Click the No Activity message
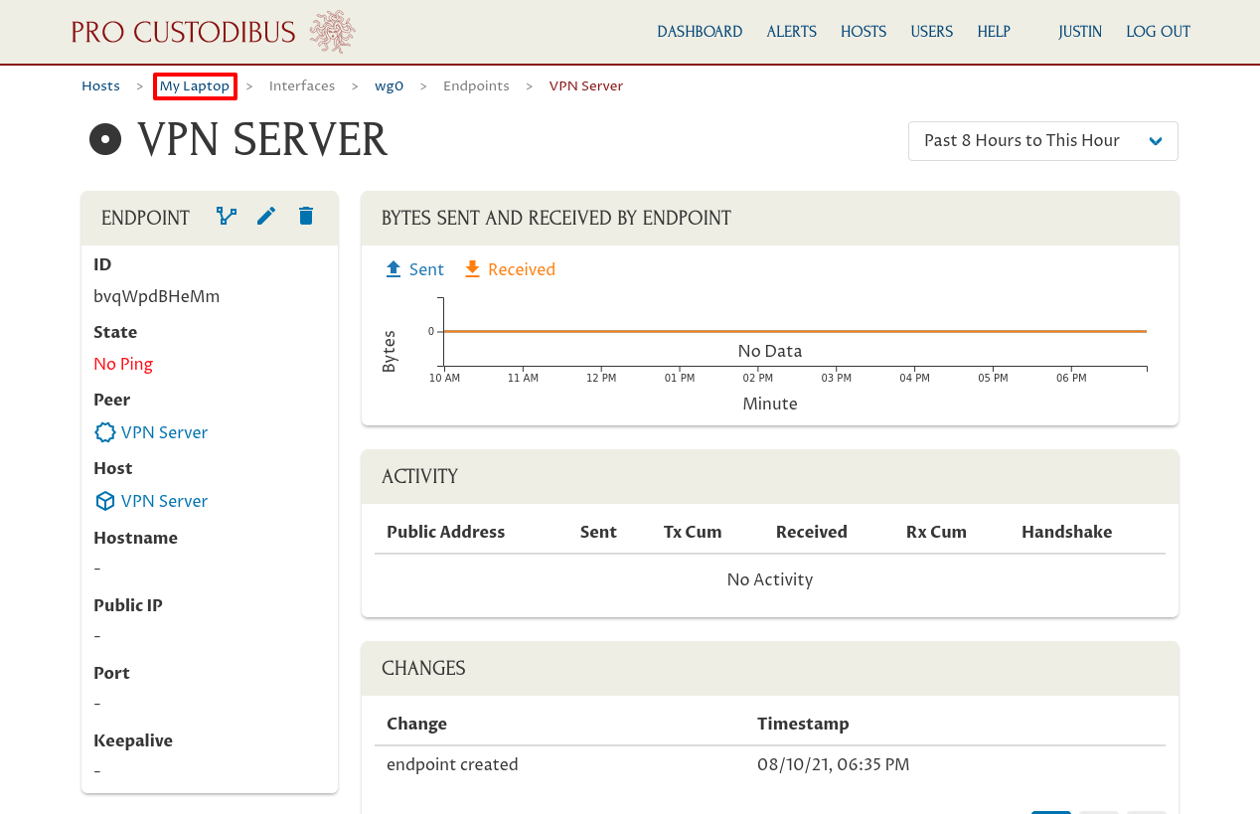Image resolution: width=1260 pixels, height=814 pixels. click(770, 579)
